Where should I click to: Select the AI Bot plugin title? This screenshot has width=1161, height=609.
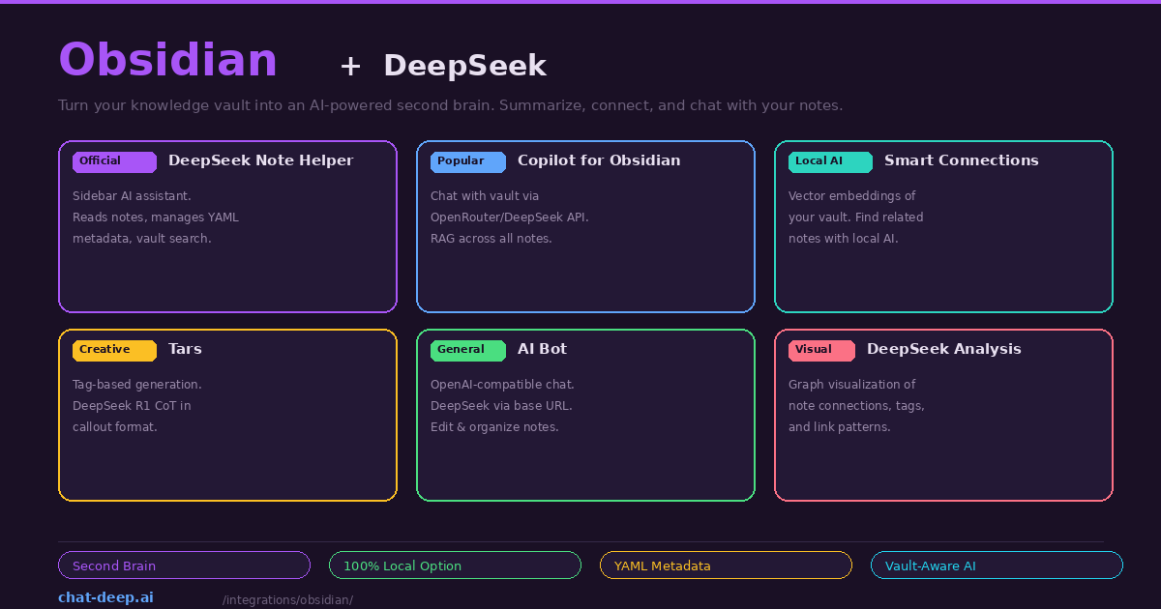click(542, 349)
